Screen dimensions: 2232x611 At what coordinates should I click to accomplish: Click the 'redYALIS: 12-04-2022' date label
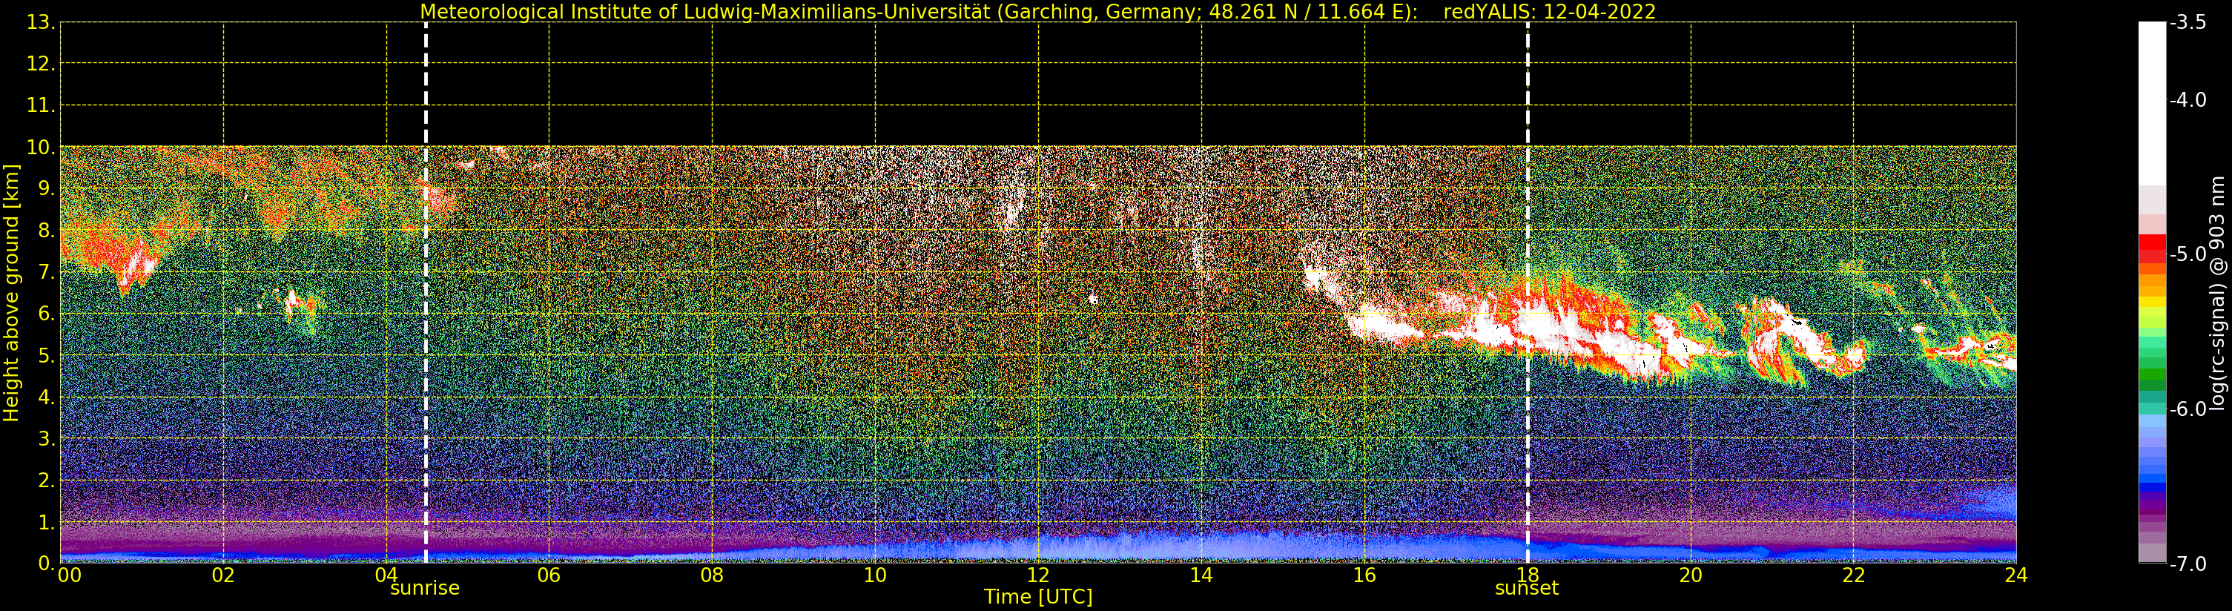(1549, 11)
